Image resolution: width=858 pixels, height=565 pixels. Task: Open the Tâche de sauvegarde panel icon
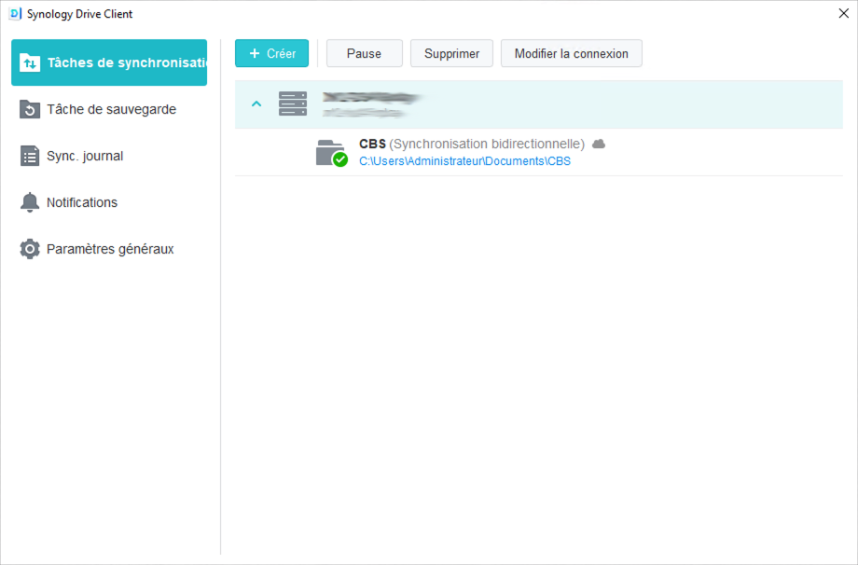tap(29, 109)
